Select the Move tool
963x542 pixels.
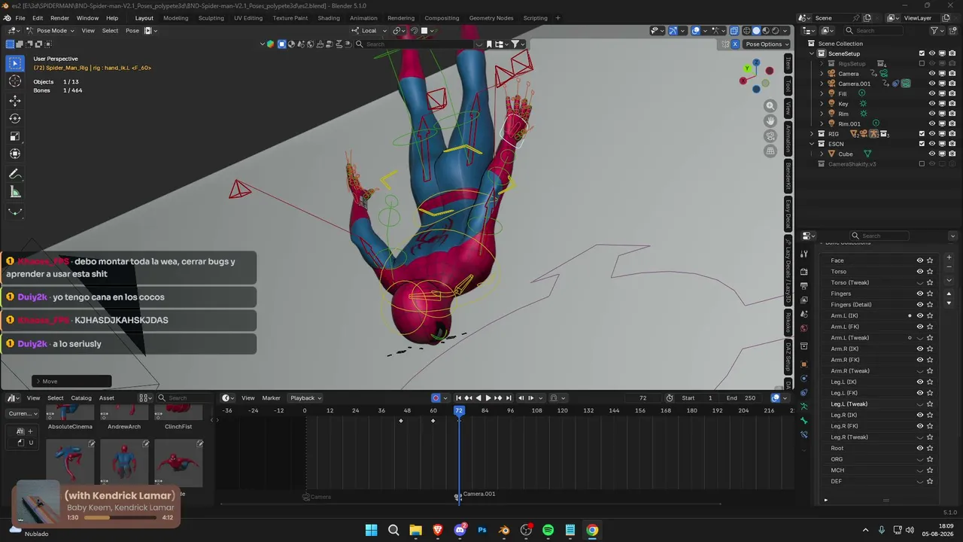click(15, 101)
